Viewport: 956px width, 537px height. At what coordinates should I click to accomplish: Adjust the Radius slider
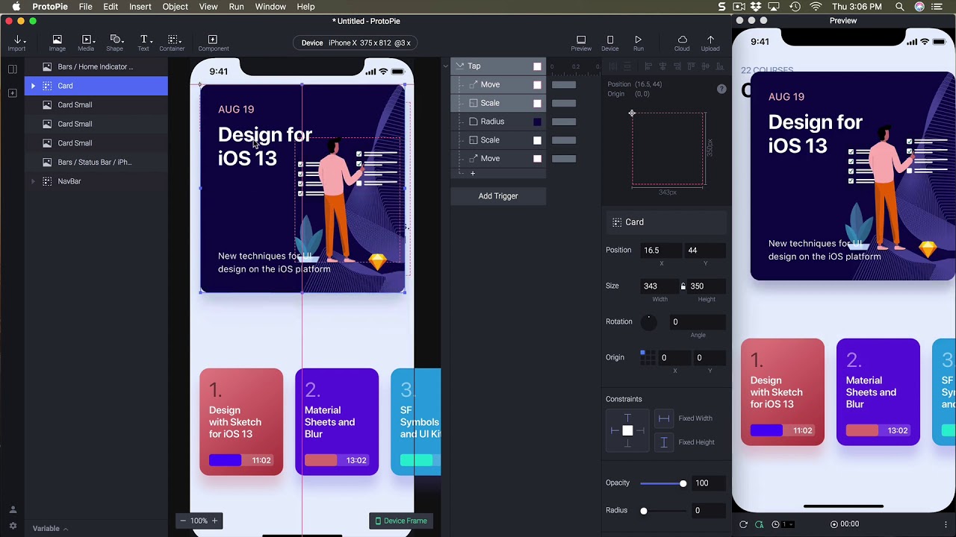(663, 511)
